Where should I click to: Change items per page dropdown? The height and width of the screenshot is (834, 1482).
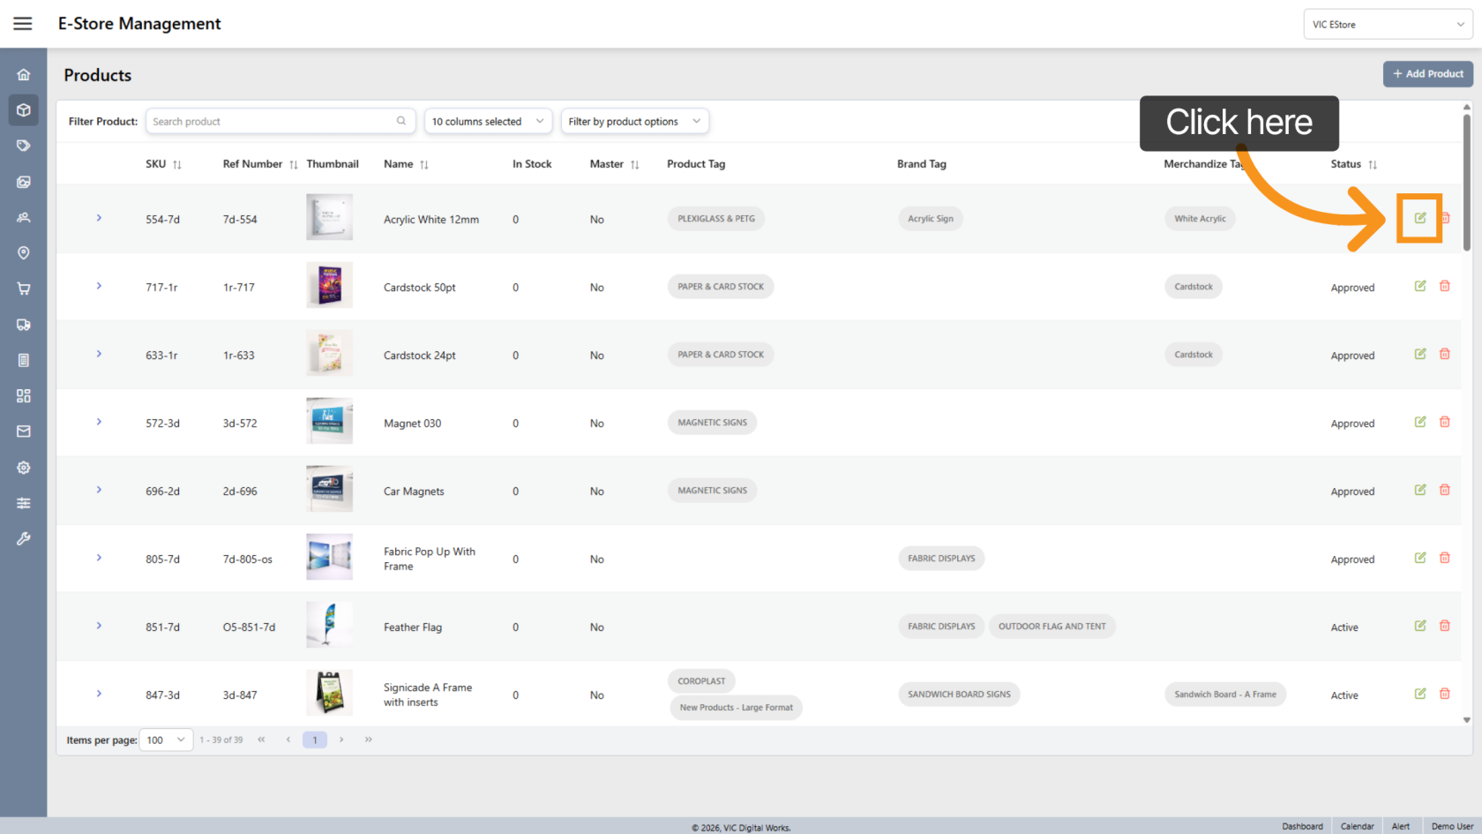pos(166,740)
